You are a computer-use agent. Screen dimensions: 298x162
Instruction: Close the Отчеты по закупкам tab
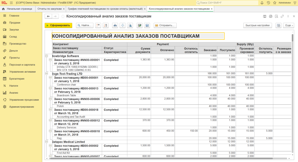64,9
